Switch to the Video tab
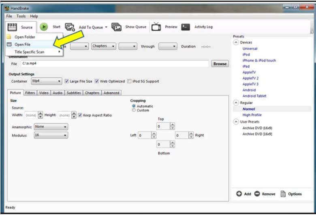 tap(44, 93)
